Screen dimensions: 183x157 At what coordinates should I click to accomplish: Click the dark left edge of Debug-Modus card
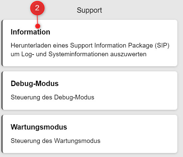(x=2, y=91)
